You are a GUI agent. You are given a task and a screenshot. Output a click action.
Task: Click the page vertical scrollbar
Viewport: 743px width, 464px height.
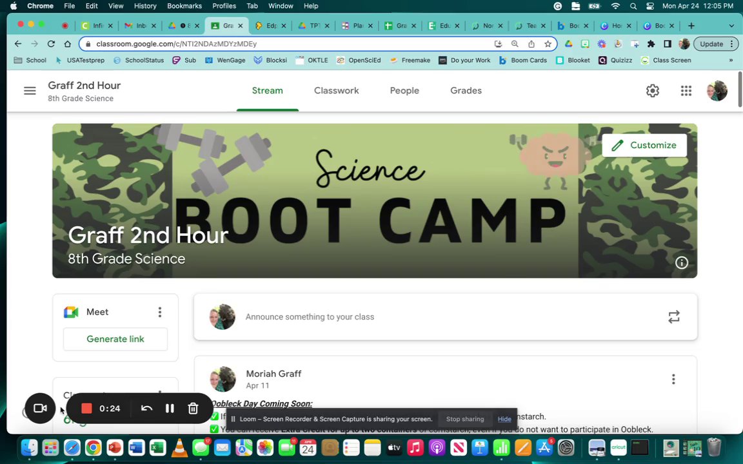[x=740, y=88]
